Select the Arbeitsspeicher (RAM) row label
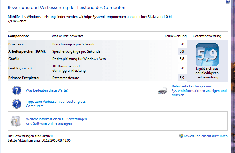 point(27,51)
